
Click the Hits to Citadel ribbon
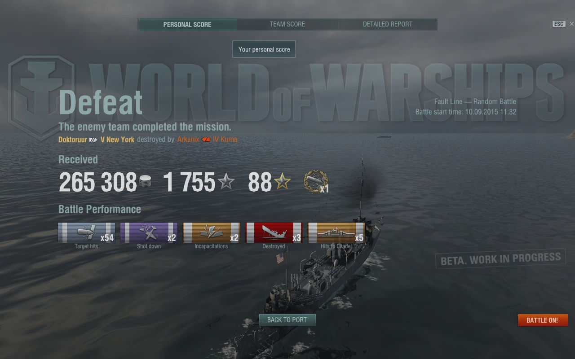click(336, 232)
